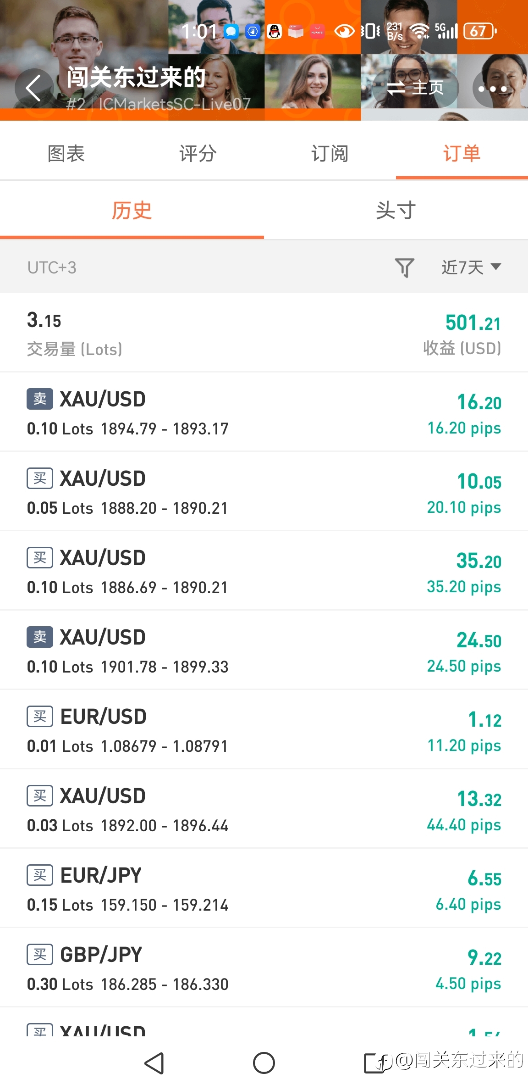Viewport: 528px width, 1090px height.
Task: Tap the back arrow icon
Action: [34, 88]
